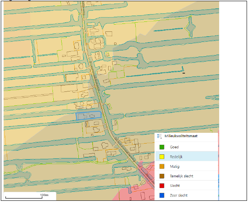The width and height of the screenshot is (249, 202).
Task: Click the Matig legend label
Action: click(175, 167)
